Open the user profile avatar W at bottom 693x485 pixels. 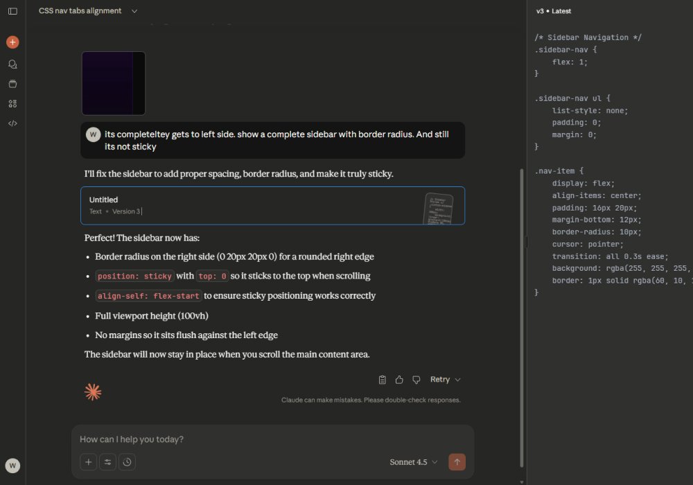[x=12, y=466]
